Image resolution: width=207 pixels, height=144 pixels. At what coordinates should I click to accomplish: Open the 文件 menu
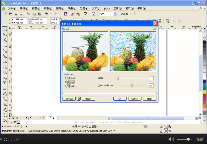point(12,8)
